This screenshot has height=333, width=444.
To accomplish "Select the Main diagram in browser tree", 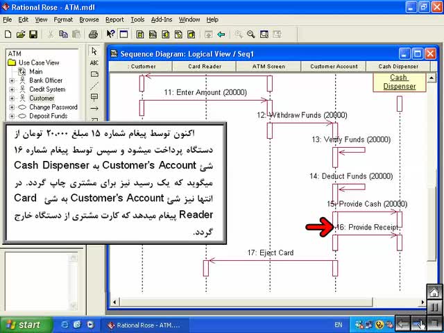I will [35, 71].
